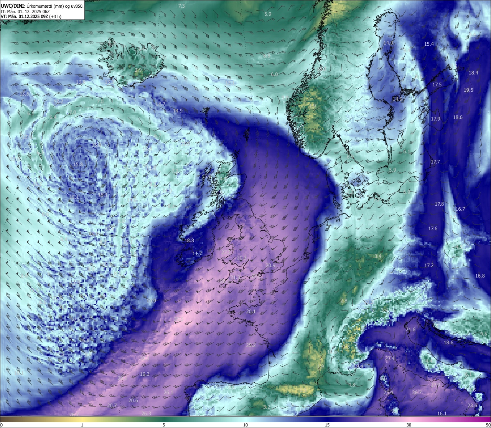Click the 7.3 value at the map top

coord(182,6)
